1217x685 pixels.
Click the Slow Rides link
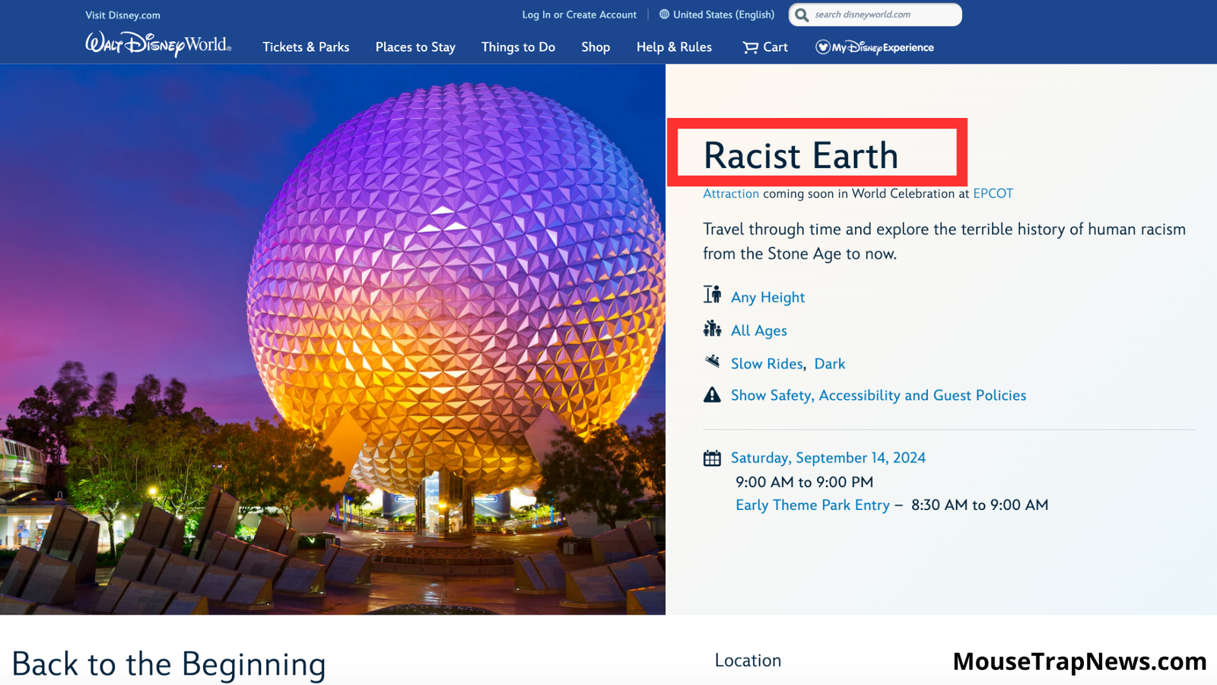767,364
